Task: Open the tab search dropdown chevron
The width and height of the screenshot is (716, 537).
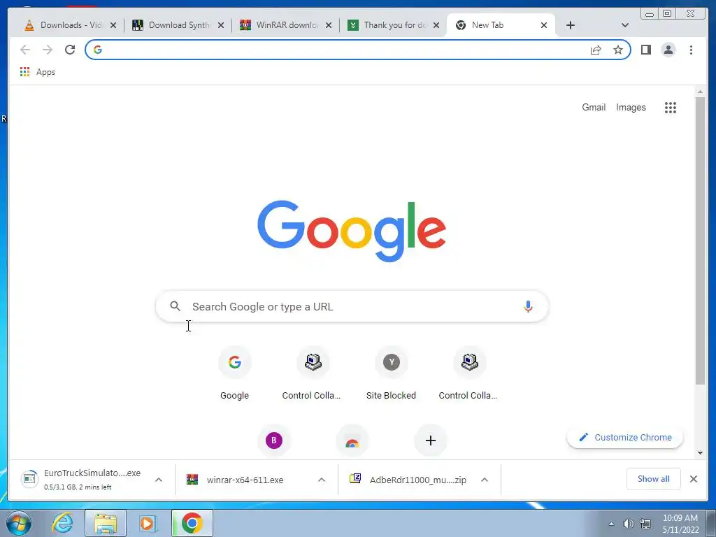Action: point(625,25)
